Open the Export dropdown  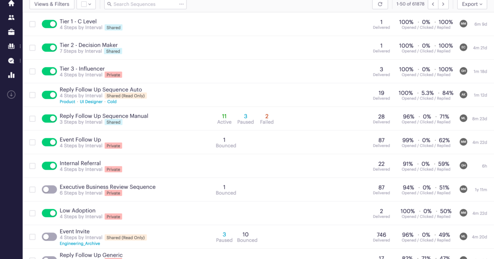472,5
